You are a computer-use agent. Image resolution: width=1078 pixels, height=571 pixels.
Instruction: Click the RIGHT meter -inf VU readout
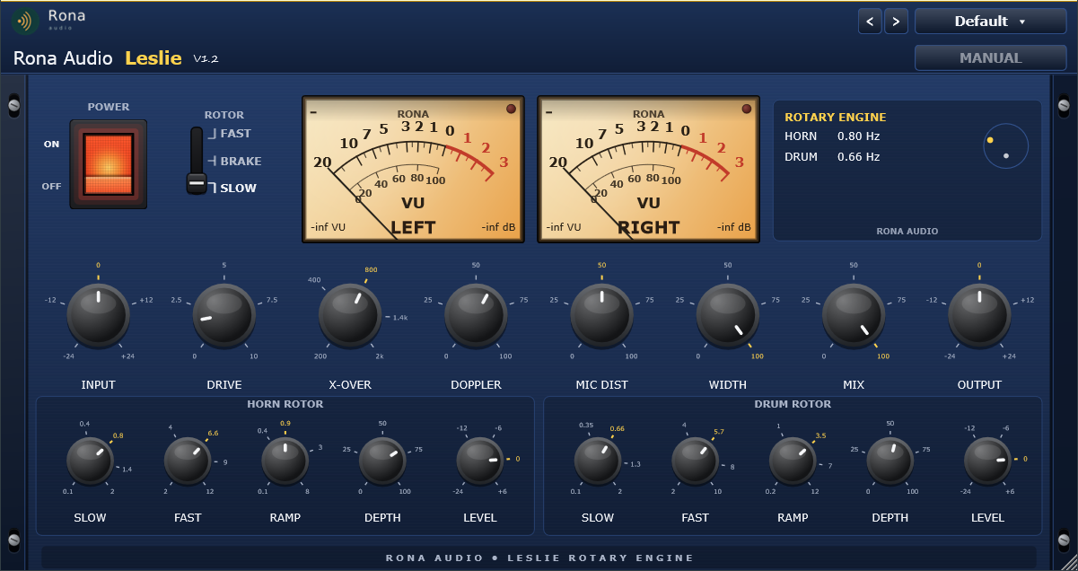(564, 227)
